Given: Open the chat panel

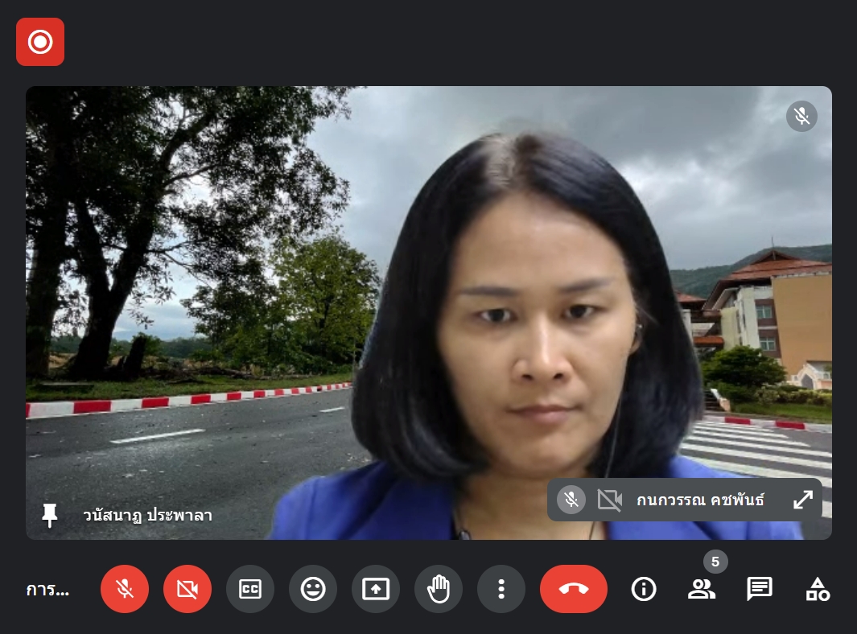Looking at the screenshot, I should [760, 589].
